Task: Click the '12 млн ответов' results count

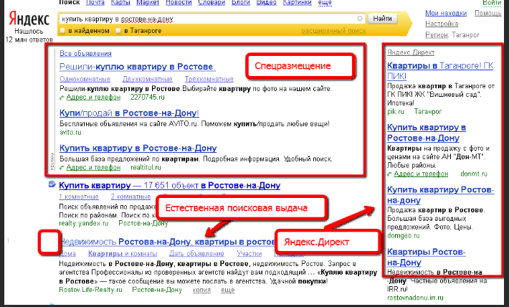Action: pyautogui.click(x=29, y=39)
